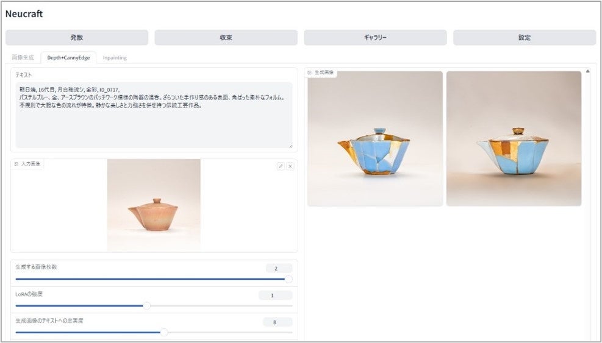The width and height of the screenshot is (602, 343).
Task: Click the テキスト prompt text area
Action: click(x=154, y=115)
